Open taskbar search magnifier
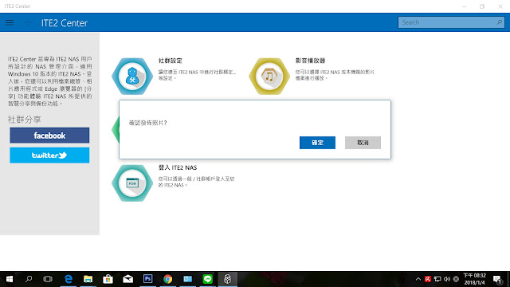The width and height of the screenshot is (510, 287). [29, 279]
